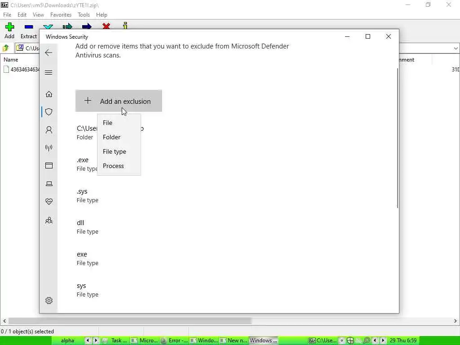This screenshot has width=460, height=345.
Task: Open the 7-Zip Edit menu
Action: pos(22,15)
